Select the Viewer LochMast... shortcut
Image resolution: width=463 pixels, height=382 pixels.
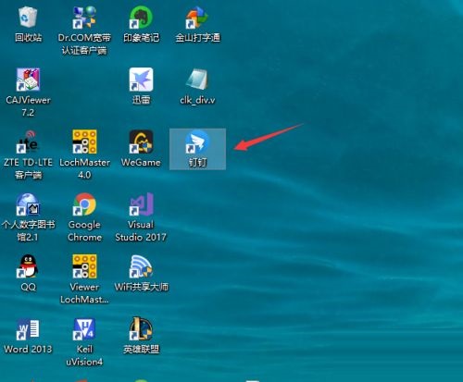click(x=84, y=266)
